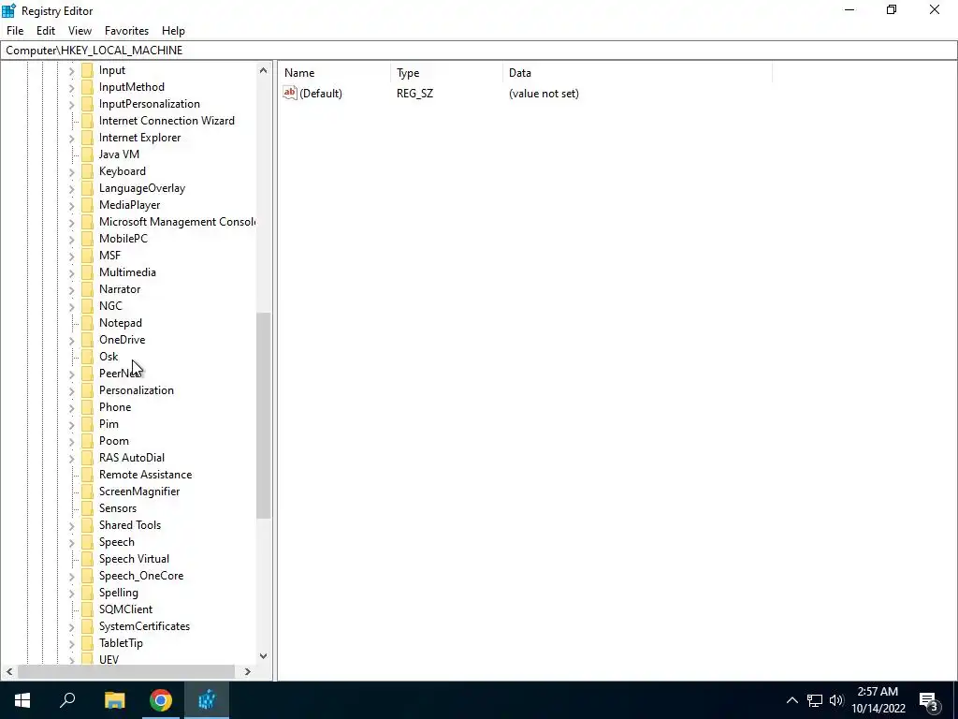Select the SQMClient key
The image size is (958, 719).
[x=126, y=609]
